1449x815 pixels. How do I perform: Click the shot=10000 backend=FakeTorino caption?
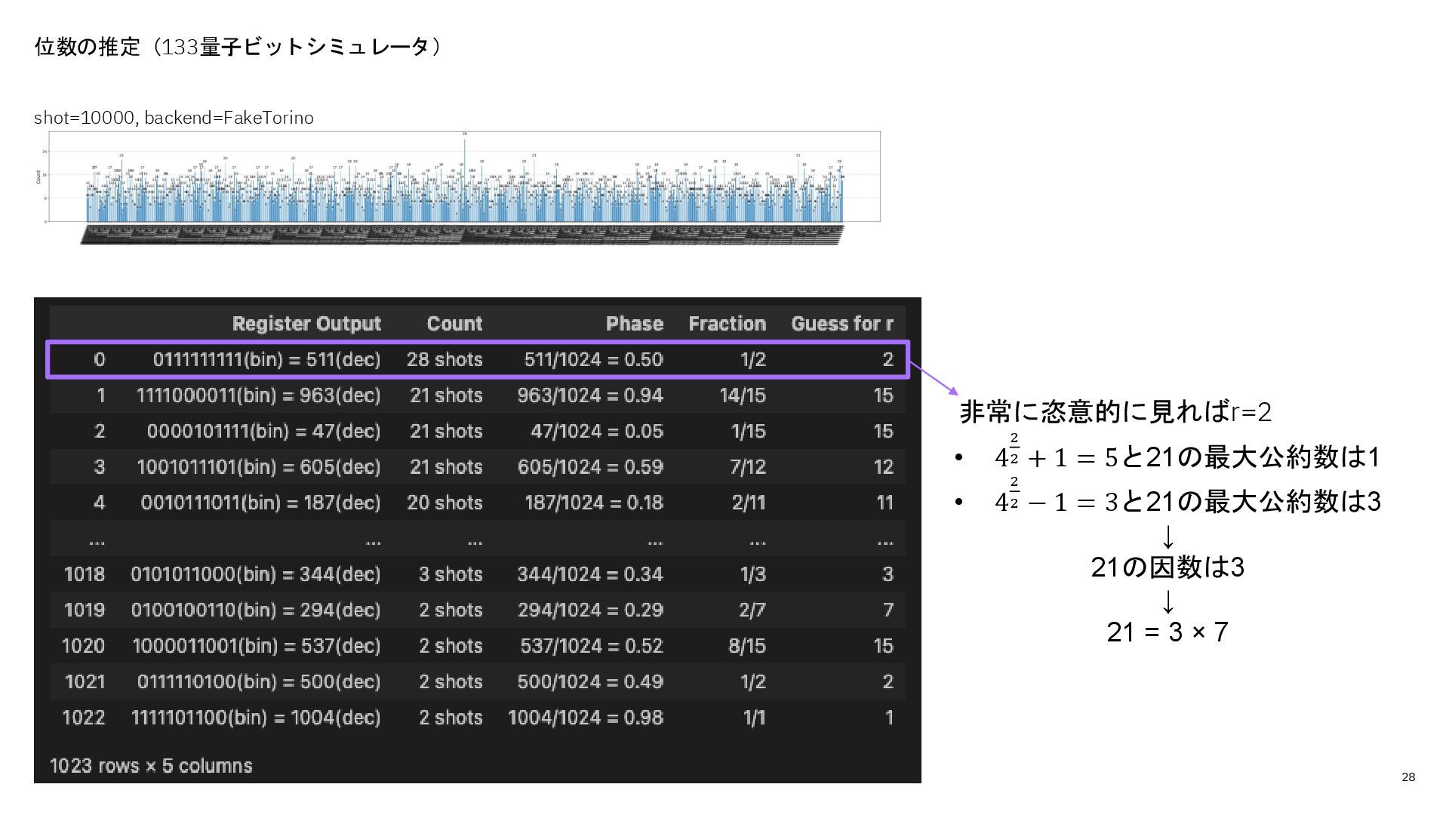point(174,118)
